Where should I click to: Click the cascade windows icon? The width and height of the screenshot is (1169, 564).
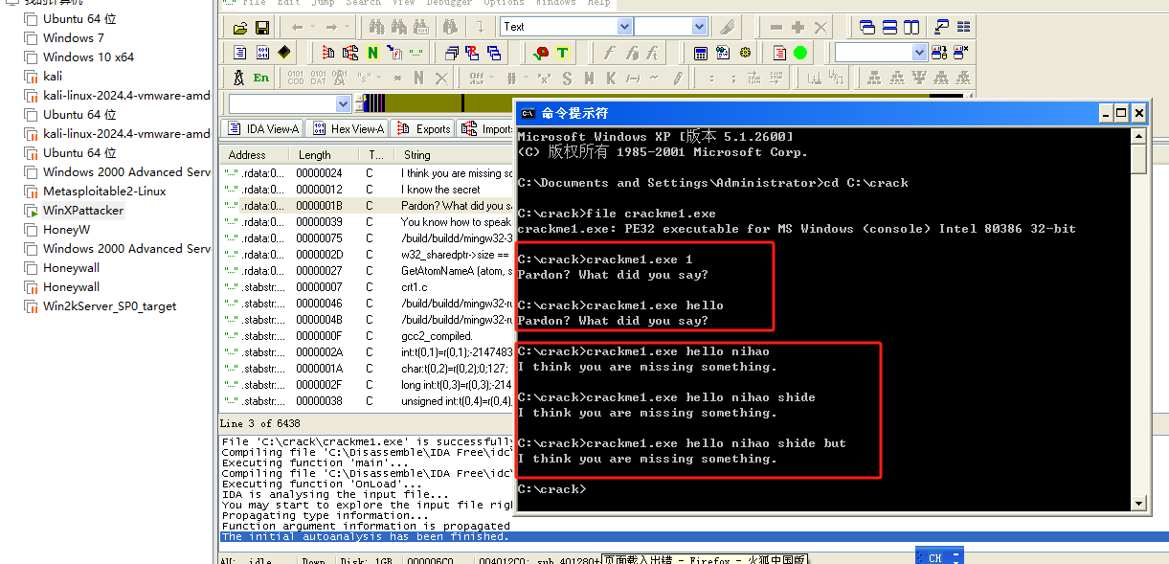(x=867, y=27)
